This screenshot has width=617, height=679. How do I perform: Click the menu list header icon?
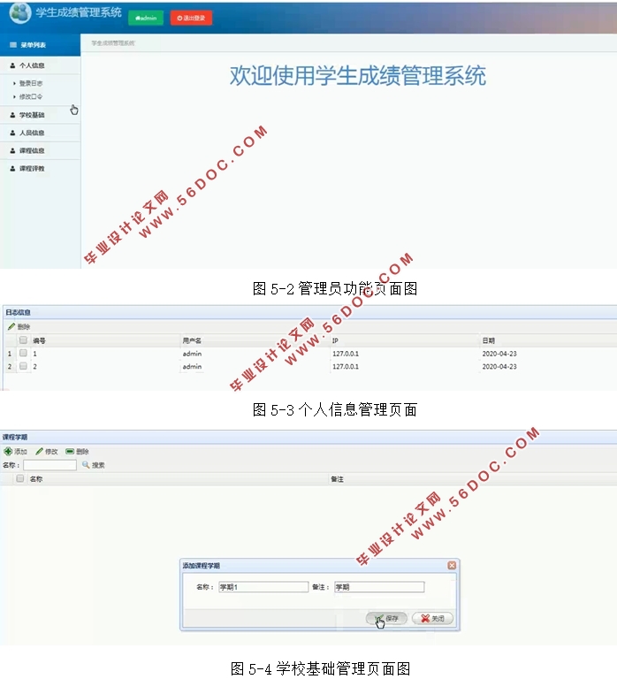[13, 44]
